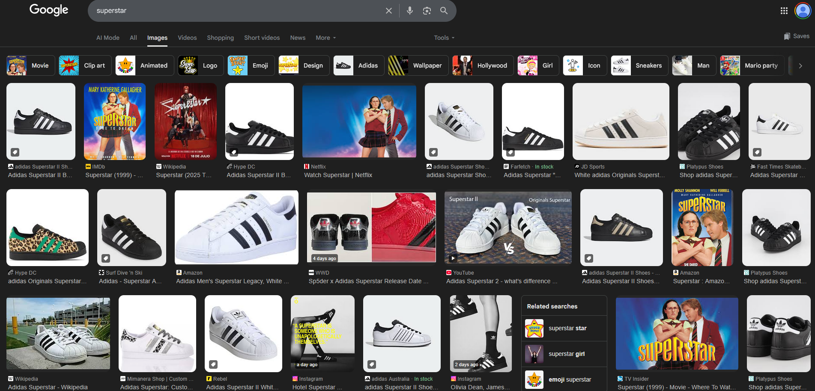Switch to the News tab

coord(298,38)
